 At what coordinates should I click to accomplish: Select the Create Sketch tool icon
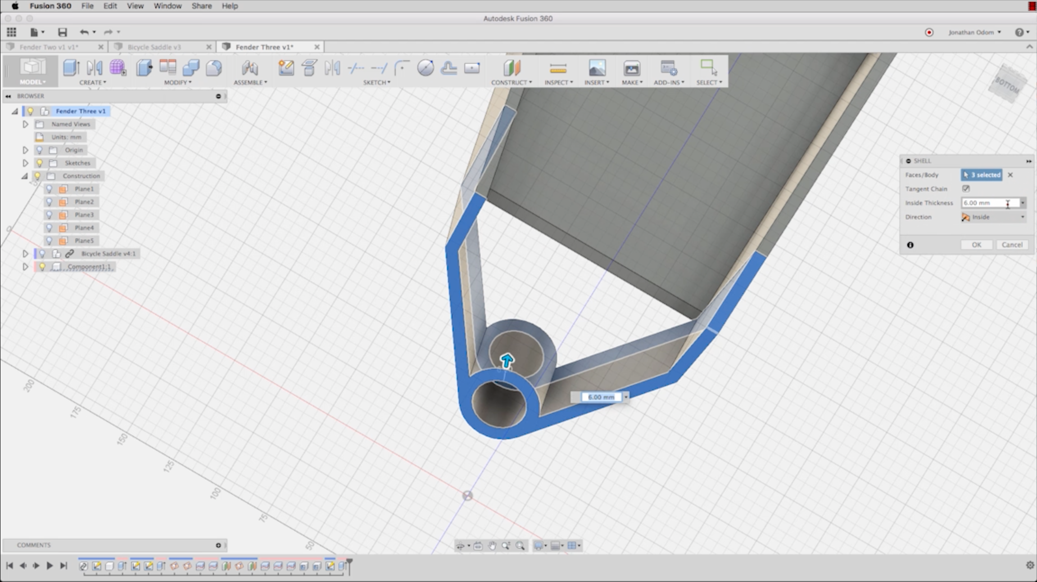tap(286, 68)
